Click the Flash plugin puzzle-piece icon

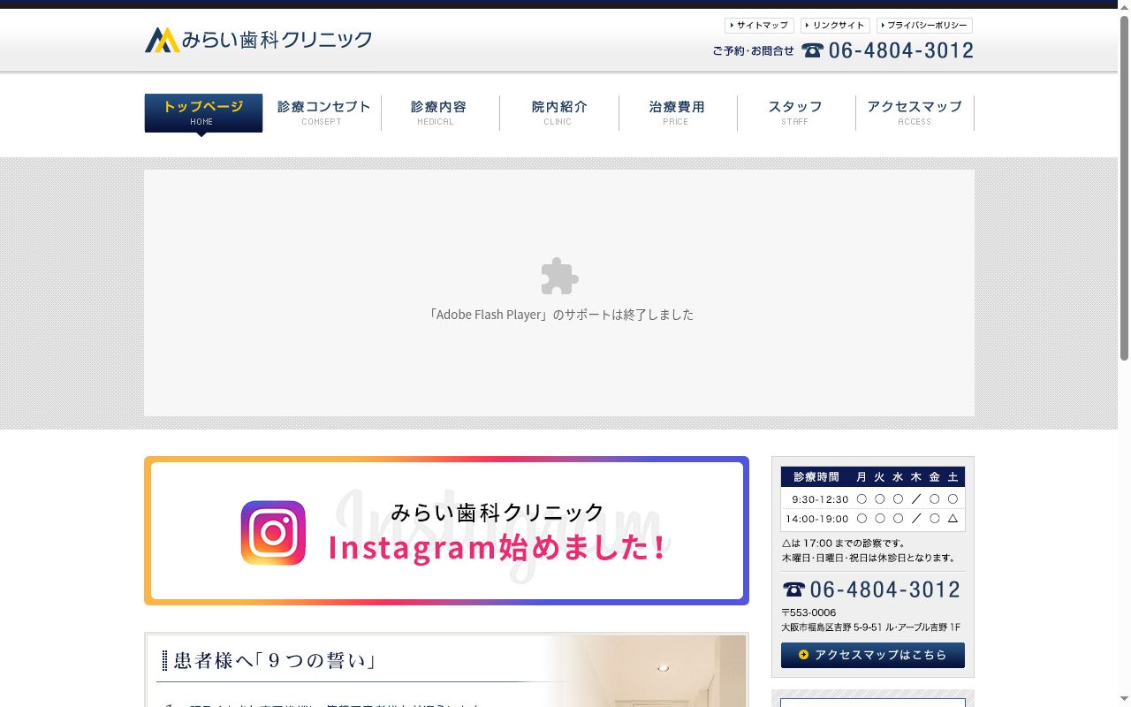click(x=559, y=276)
